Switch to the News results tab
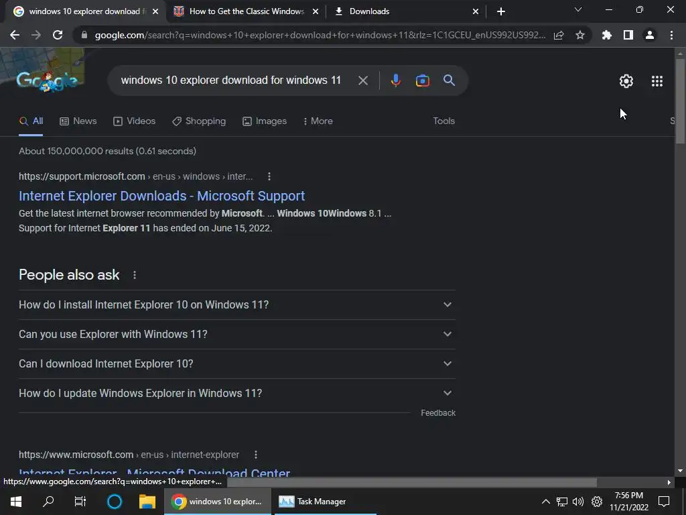 (x=78, y=121)
